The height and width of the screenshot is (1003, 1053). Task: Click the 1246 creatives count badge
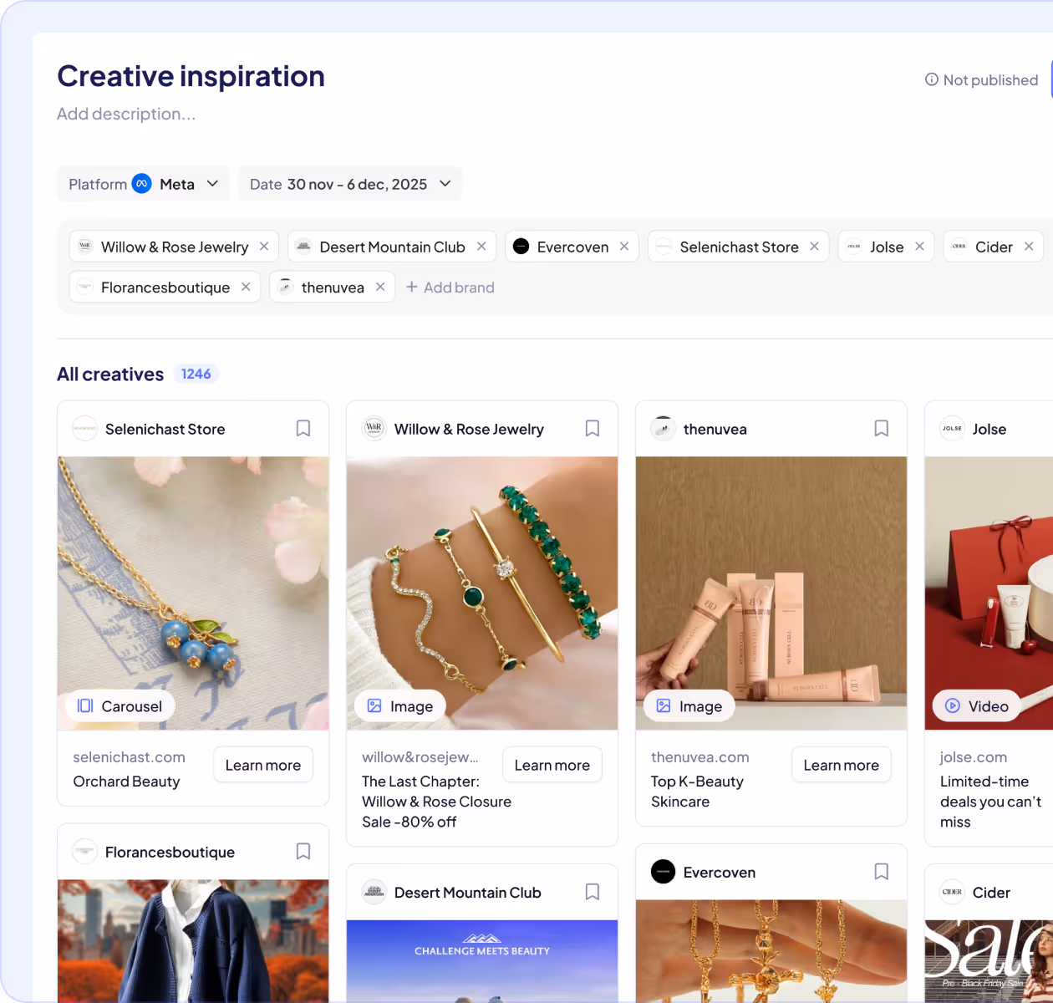(196, 374)
